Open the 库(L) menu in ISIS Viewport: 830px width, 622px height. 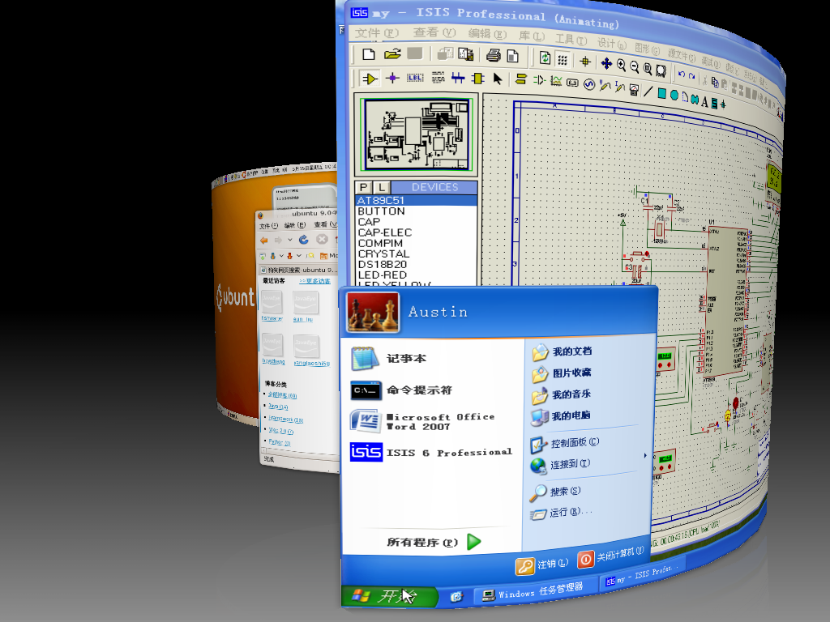pyautogui.click(x=532, y=36)
